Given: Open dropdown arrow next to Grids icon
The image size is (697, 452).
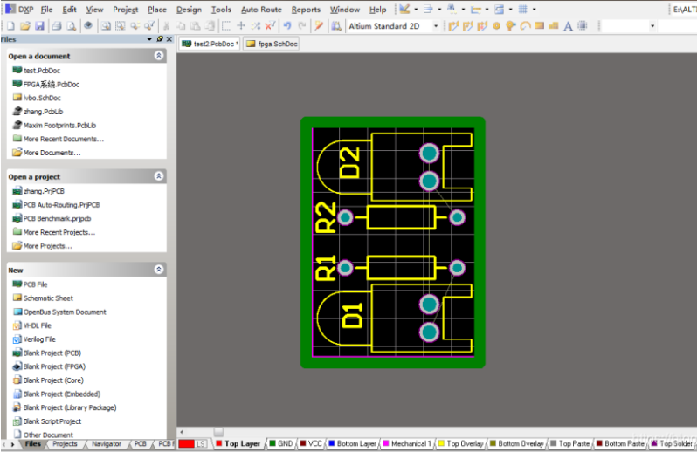Looking at the screenshot, I should pos(535,9).
